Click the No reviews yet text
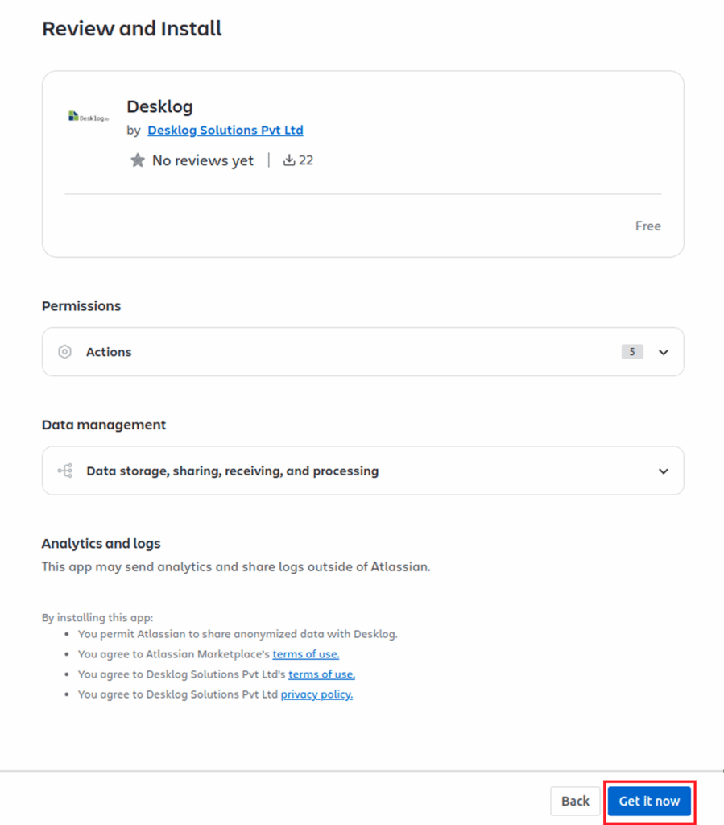 [203, 160]
